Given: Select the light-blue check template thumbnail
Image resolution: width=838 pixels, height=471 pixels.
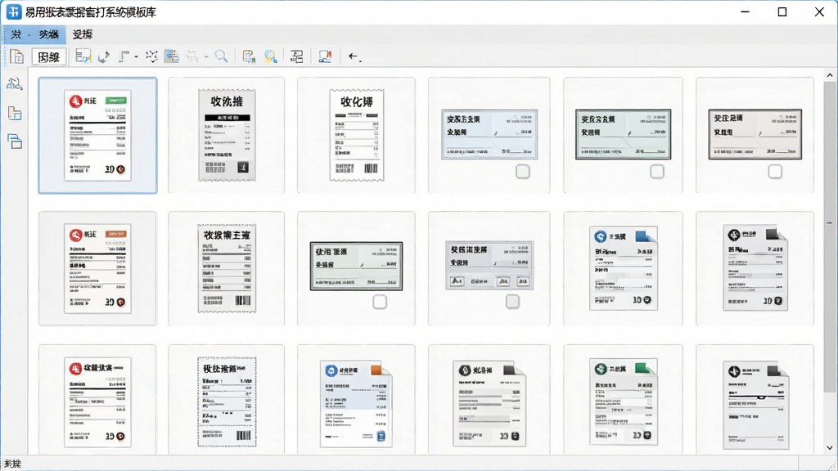Looking at the screenshot, I should (x=489, y=135).
